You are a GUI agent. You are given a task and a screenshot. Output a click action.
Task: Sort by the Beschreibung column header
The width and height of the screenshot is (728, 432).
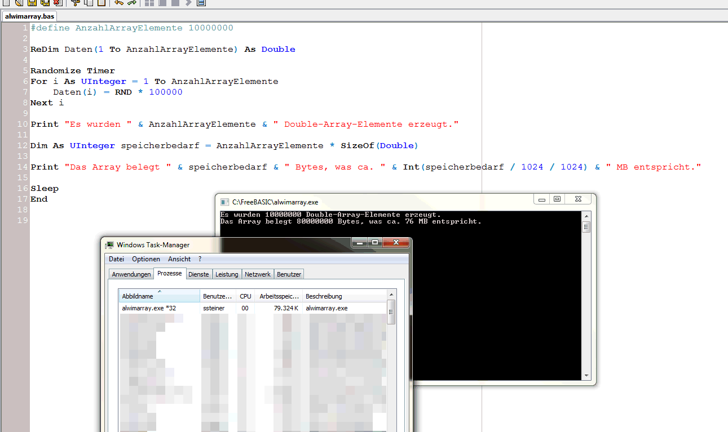pyautogui.click(x=345, y=296)
